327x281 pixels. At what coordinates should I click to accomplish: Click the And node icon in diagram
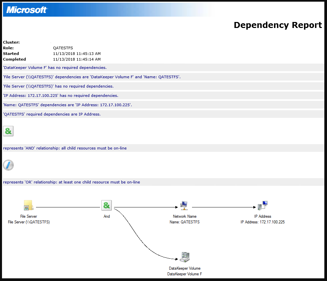[x=107, y=205]
